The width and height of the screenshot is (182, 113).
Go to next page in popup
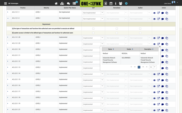(143, 67)
